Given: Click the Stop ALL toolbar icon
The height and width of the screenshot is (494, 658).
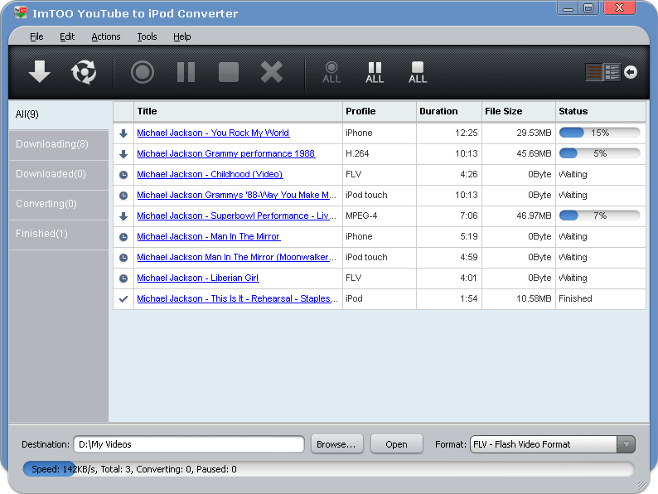Looking at the screenshot, I should point(418,72).
